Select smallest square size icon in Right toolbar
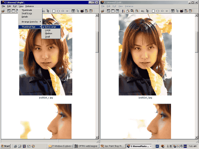 [x=67, y=11]
